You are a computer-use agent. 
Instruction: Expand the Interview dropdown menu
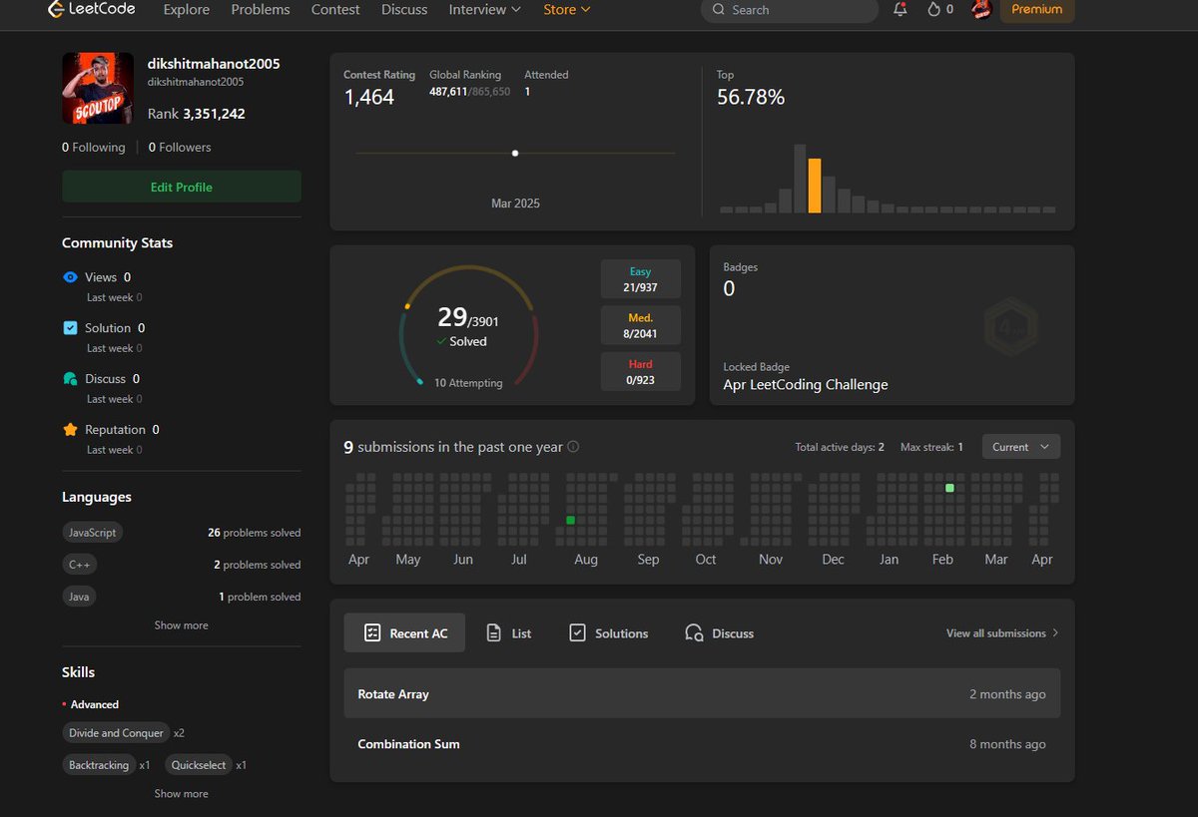point(484,10)
